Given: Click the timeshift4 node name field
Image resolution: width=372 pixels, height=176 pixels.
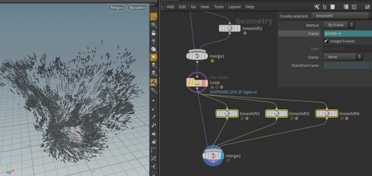Looking at the screenshot, I should point(340,16).
